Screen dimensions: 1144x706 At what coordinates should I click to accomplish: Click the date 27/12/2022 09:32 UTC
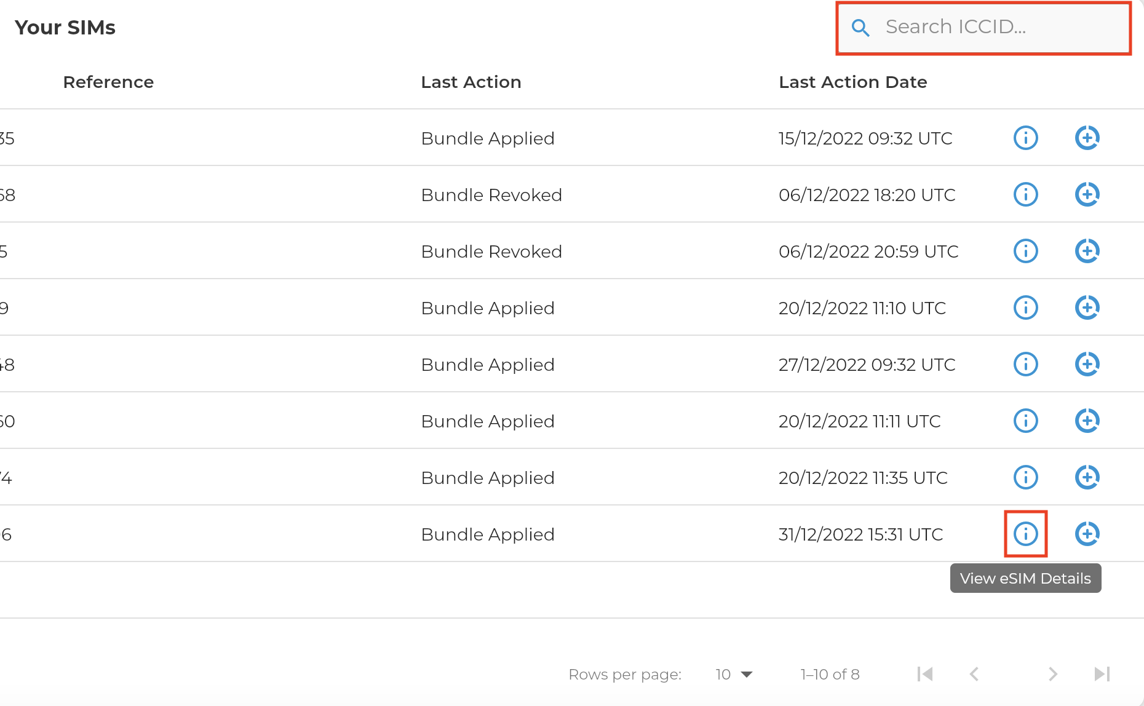click(867, 365)
